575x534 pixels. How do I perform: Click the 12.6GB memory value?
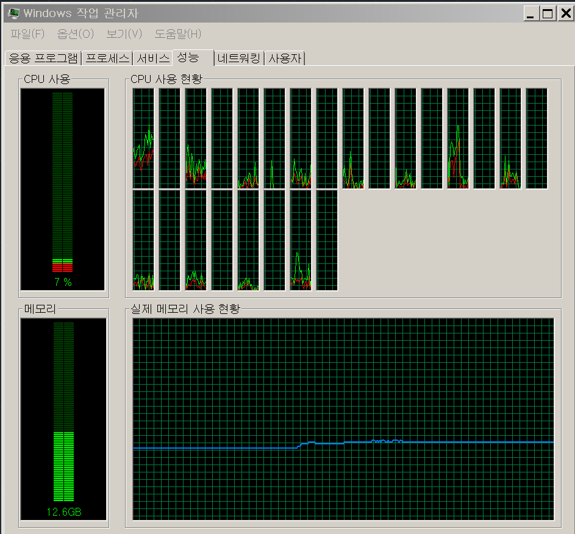click(x=64, y=512)
